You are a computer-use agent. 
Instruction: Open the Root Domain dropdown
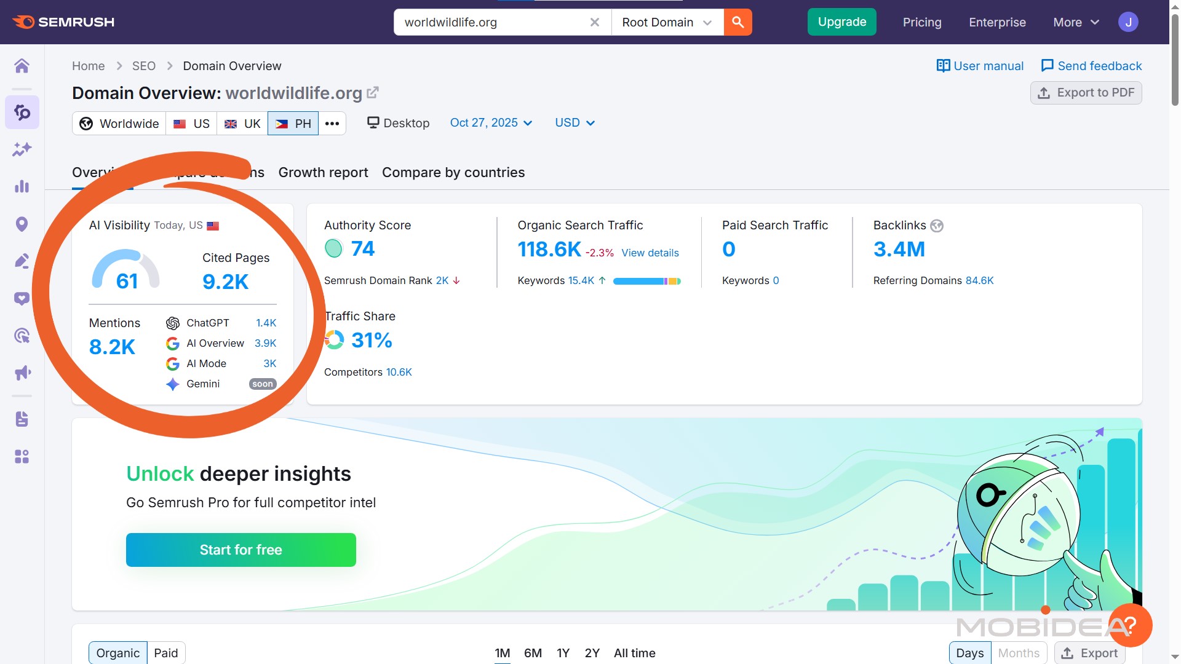coord(667,22)
